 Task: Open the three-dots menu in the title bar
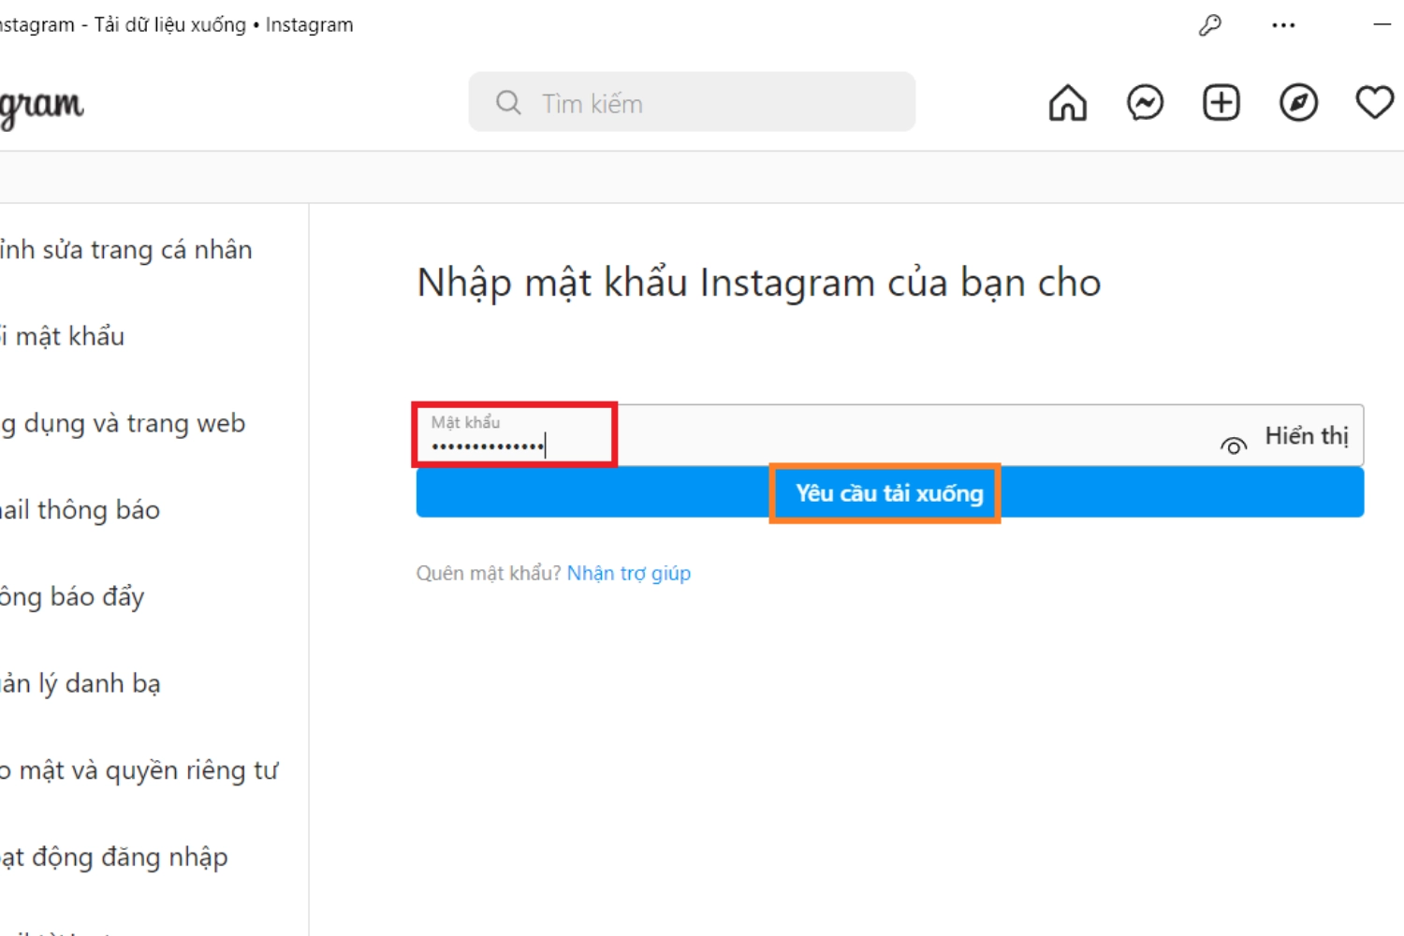[x=1283, y=25]
